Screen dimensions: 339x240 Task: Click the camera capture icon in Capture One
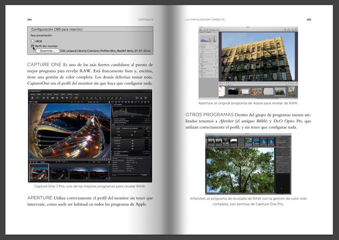pos(37,98)
